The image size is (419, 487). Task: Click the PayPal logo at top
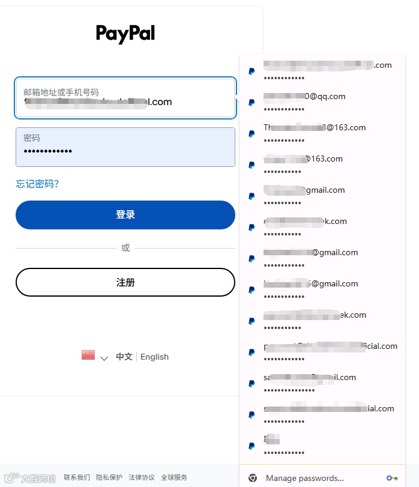click(x=125, y=34)
